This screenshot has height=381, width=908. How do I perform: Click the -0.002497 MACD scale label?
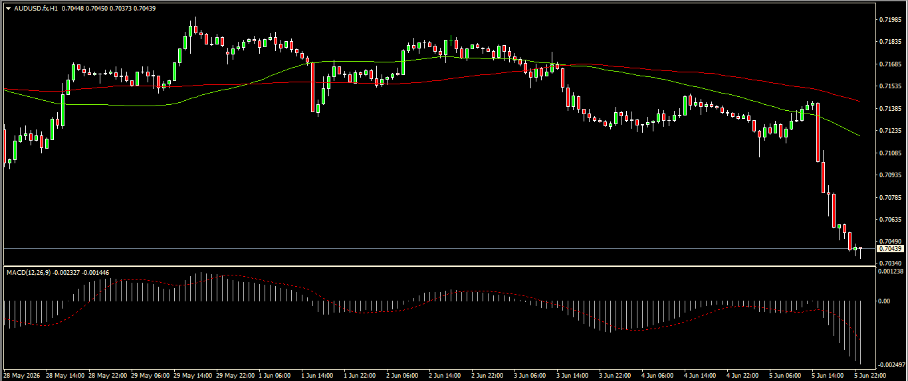[891, 365]
